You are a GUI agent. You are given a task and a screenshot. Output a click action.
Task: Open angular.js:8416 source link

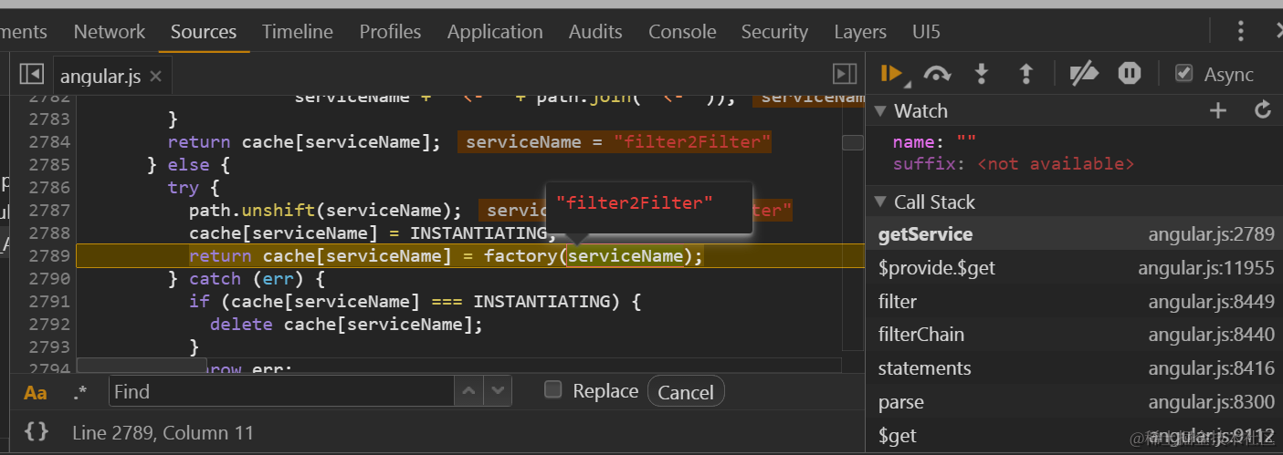1211,368
